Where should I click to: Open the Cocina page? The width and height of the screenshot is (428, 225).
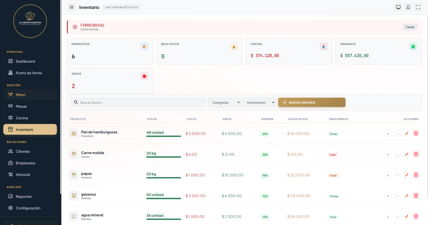pos(30,118)
